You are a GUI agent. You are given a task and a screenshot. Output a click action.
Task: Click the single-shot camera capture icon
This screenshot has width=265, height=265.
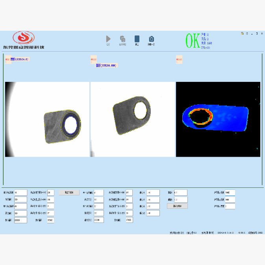(151, 39)
